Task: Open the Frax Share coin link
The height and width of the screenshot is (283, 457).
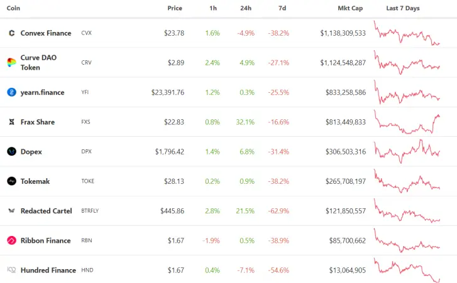Action: [38, 122]
